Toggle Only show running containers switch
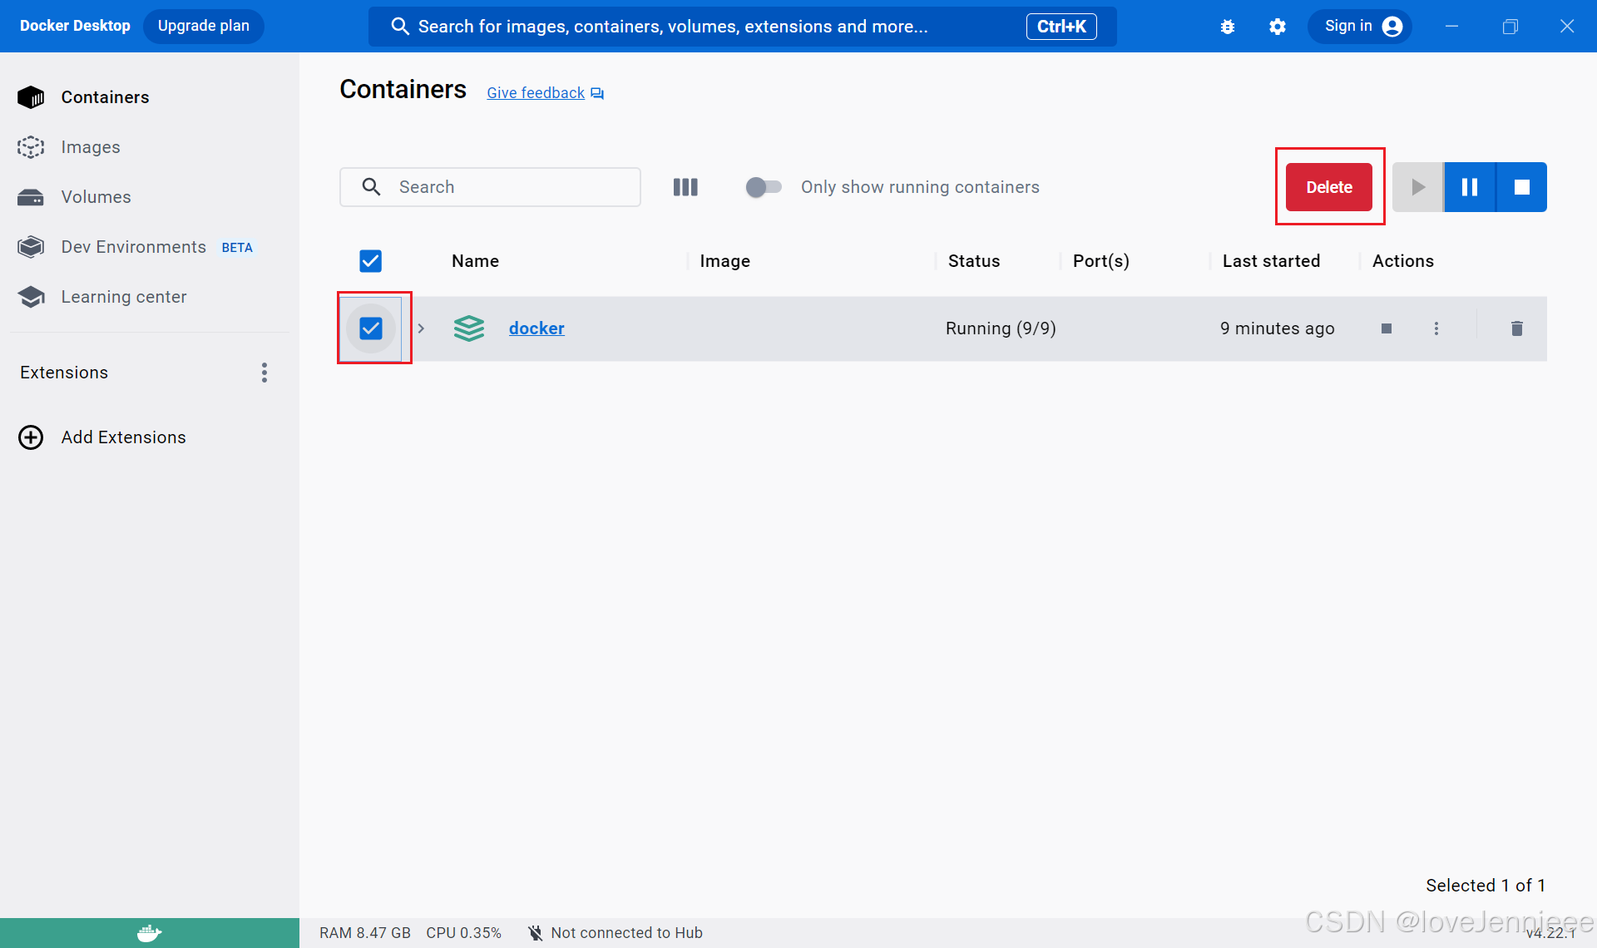 (764, 187)
